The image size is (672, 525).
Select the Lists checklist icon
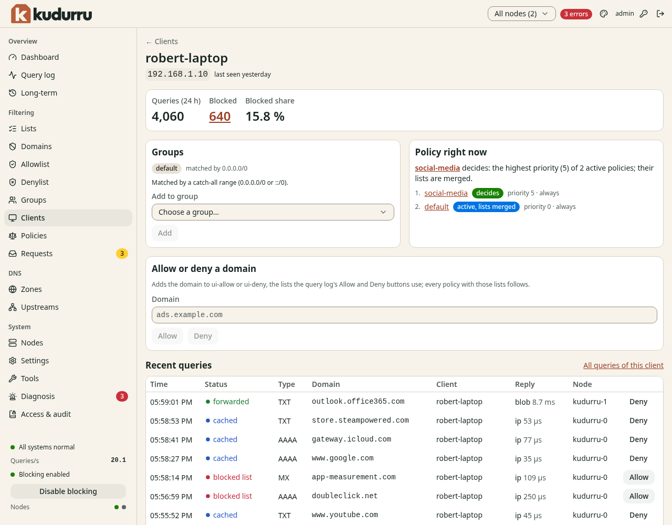13,129
